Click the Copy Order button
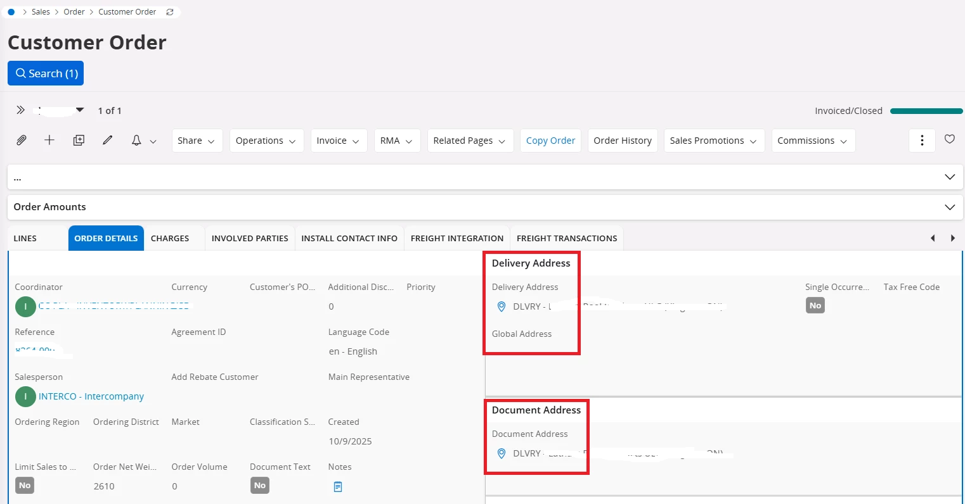The width and height of the screenshot is (965, 504). pyautogui.click(x=550, y=141)
